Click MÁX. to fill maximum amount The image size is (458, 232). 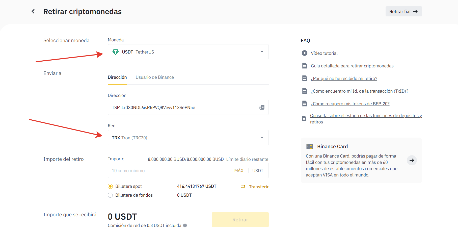pos(239,171)
